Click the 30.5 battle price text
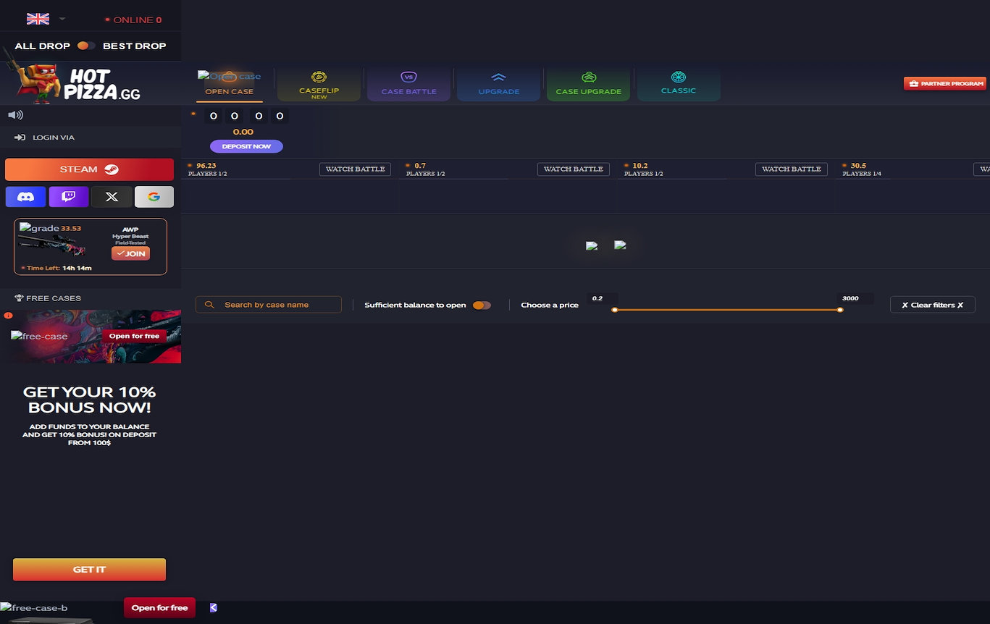 858,166
